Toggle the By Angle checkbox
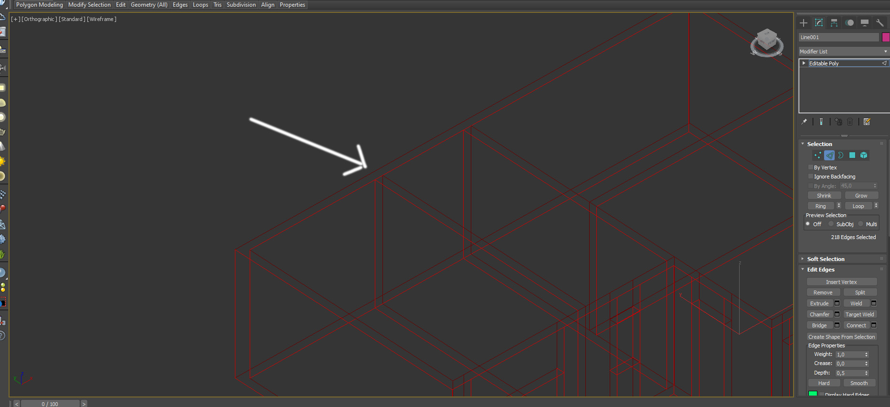 [810, 186]
